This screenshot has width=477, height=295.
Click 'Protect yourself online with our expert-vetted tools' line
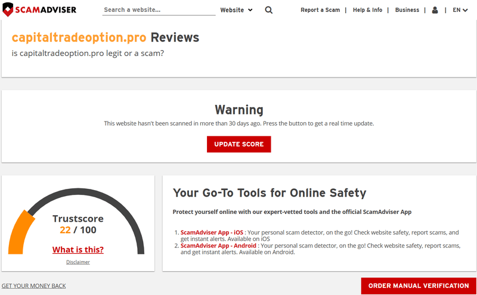[x=292, y=212]
